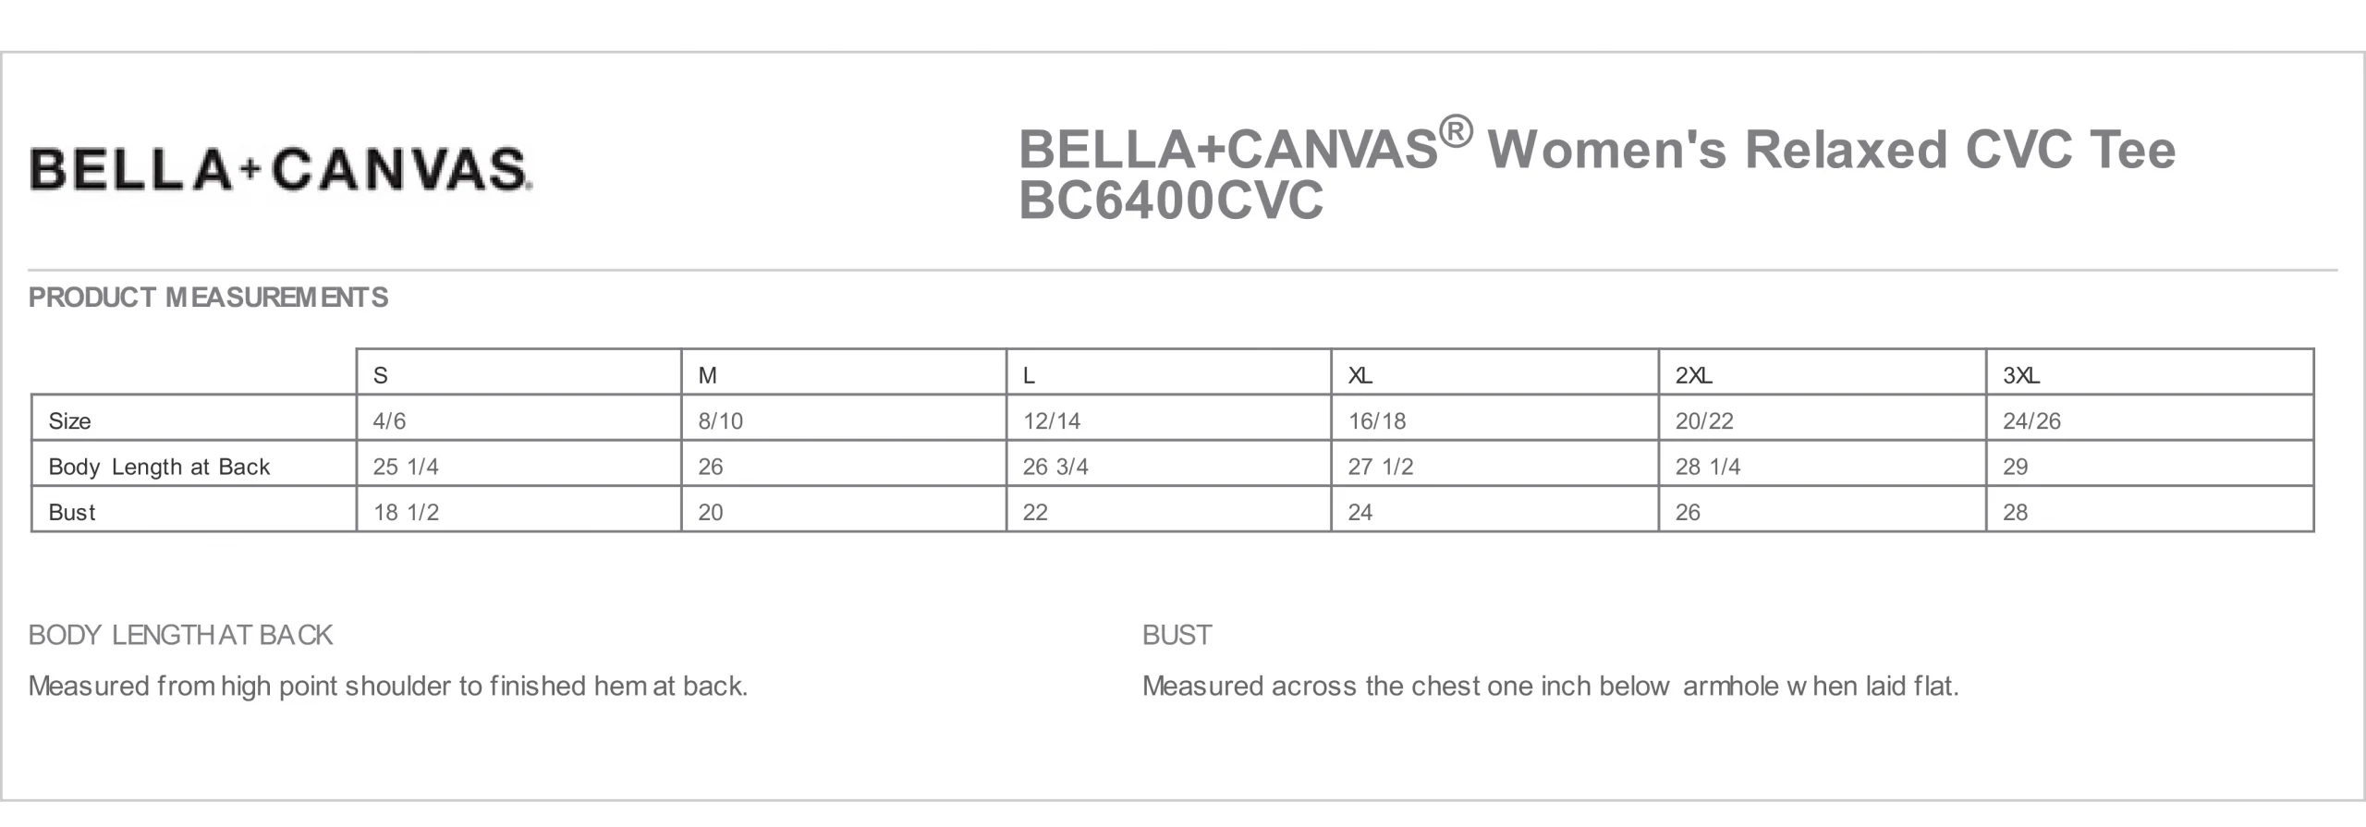This screenshot has width=2366, height=827.
Task: Select the 18 1/2 bust cell
Action: click(x=518, y=509)
